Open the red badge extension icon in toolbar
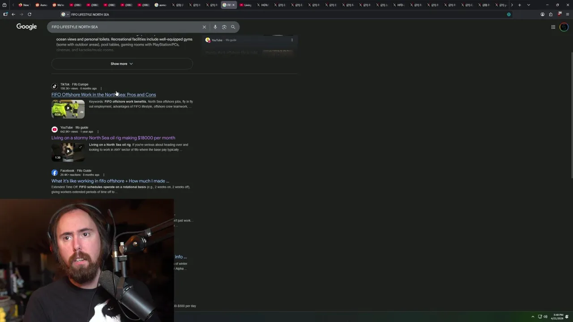This screenshot has height=322, width=573. click(x=559, y=14)
